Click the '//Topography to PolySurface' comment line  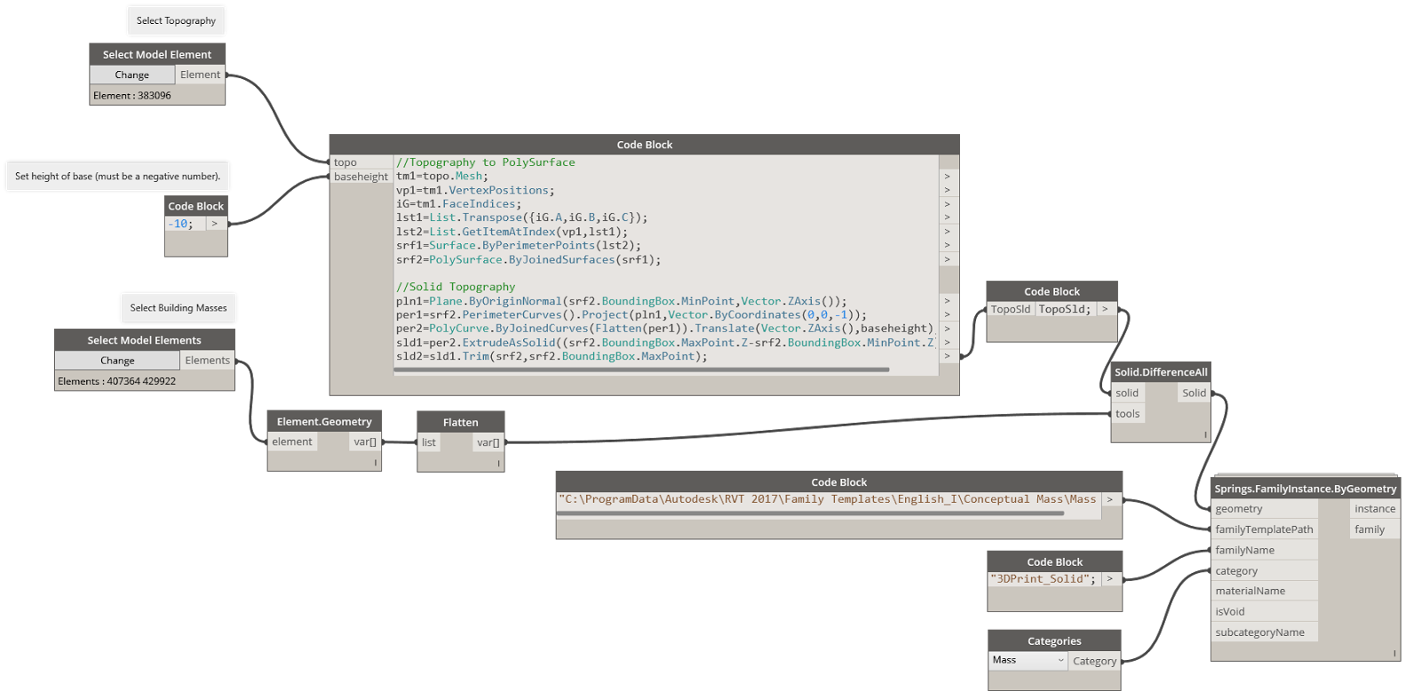pos(486,163)
